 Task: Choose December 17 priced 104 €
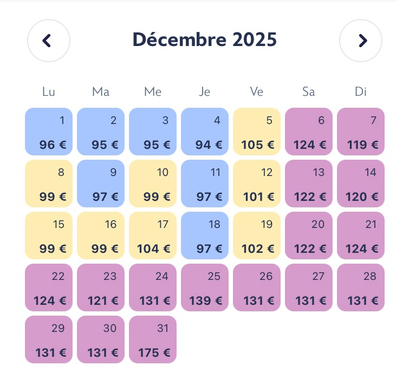coord(153,236)
